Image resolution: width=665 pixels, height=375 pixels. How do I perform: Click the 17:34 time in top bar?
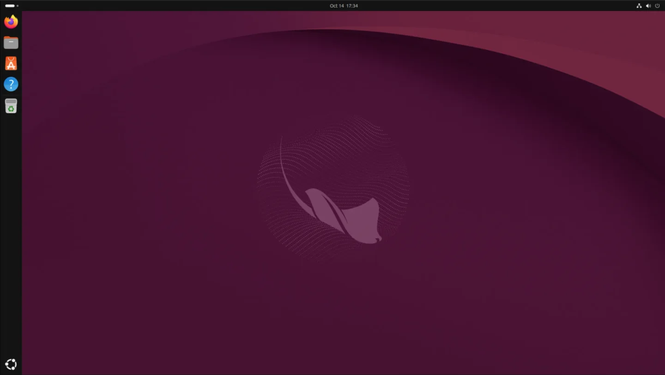[352, 6]
